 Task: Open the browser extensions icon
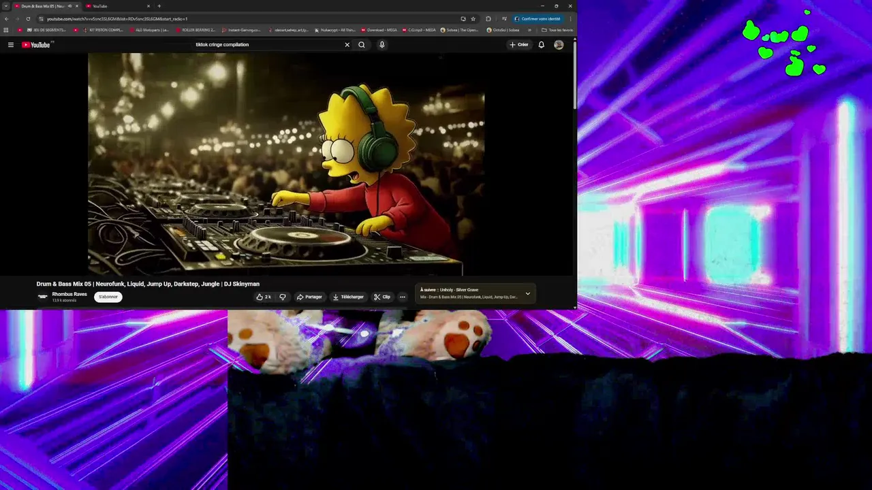[x=488, y=19]
